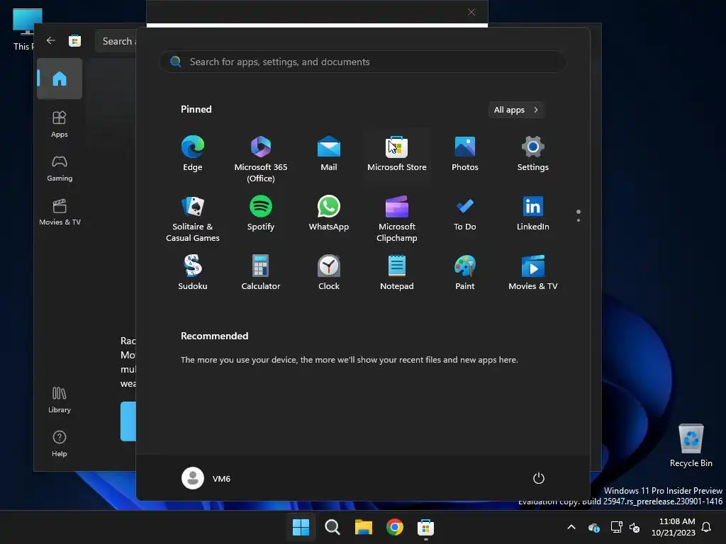Image resolution: width=726 pixels, height=544 pixels.
Task: Open Edge from pinned apps
Action: (193, 154)
